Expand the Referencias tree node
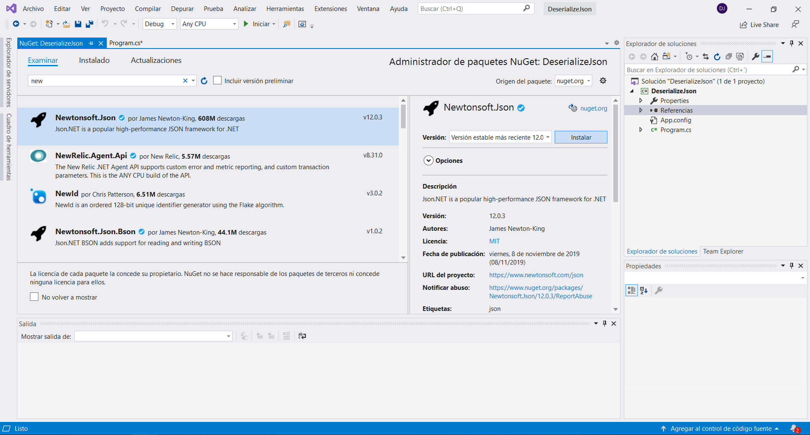810x435 pixels. click(641, 111)
